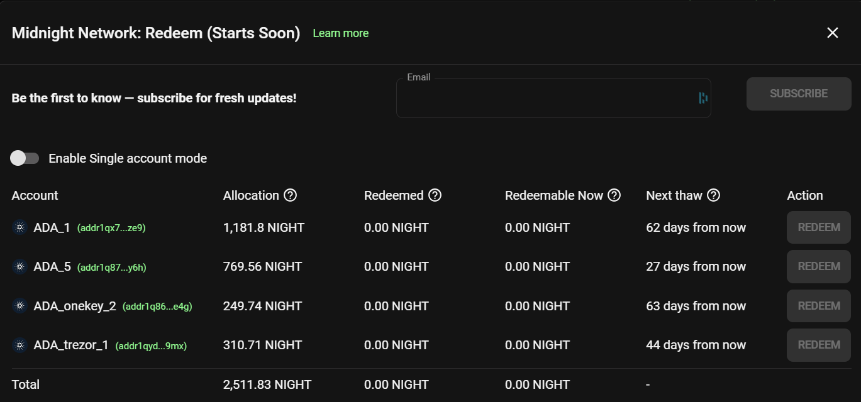Viewport: 861px width, 402px height.
Task: Click the SUBSCRIBE button
Action: (x=799, y=94)
